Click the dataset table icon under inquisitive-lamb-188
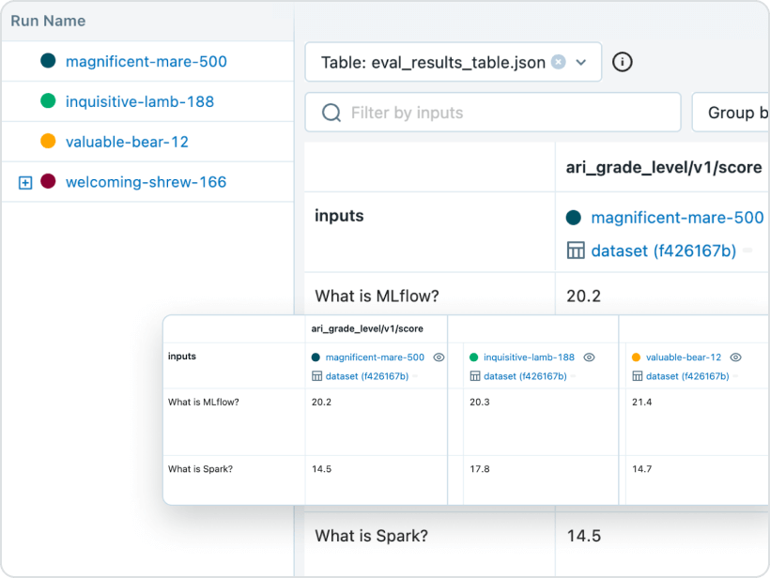Screen dimensions: 770x578 click(x=474, y=376)
